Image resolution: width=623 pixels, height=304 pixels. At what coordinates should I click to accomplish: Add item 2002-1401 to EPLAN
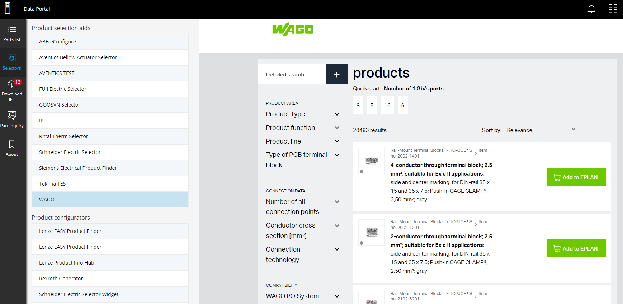pyautogui.click(x=576, y=177)
